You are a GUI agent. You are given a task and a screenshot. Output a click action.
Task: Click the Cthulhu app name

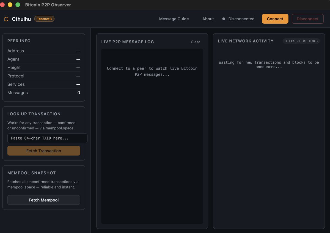[x=21, y=19]
